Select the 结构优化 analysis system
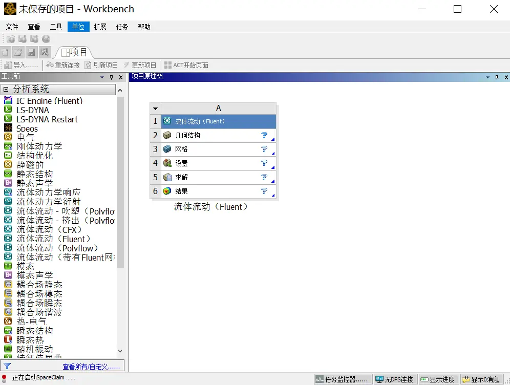 point(34,156)
